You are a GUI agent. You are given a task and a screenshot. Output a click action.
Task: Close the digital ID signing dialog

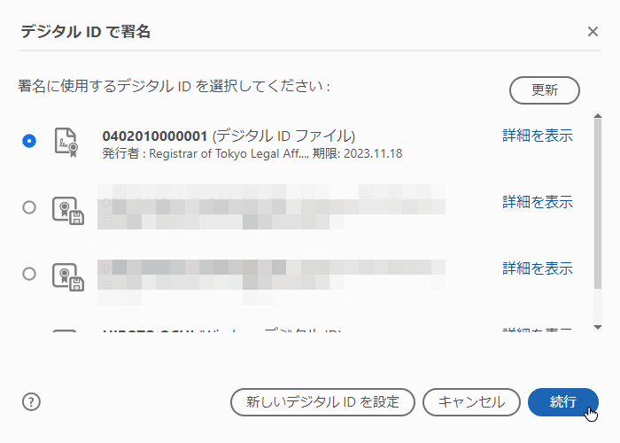[x=593, y=32]
